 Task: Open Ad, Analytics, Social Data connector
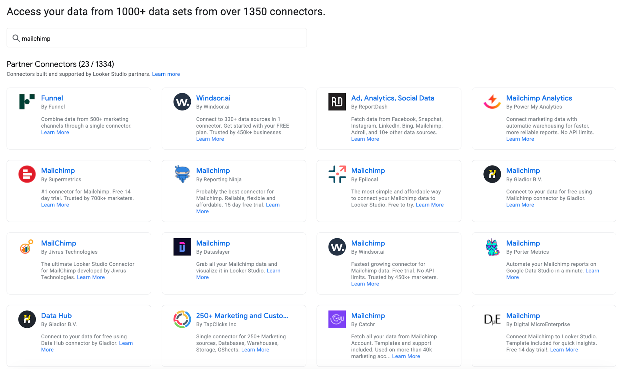pyautogui.click(x=393, y=98)
